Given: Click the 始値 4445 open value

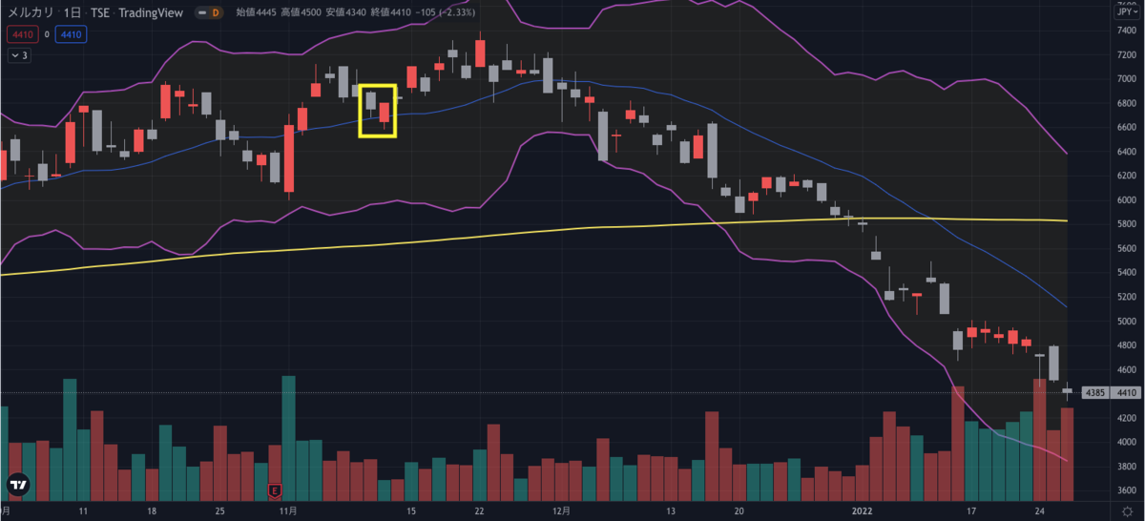Looking at the screenshot, I should tap(256, 11).
